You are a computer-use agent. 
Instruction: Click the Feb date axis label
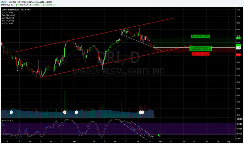(x=94, y=142)
